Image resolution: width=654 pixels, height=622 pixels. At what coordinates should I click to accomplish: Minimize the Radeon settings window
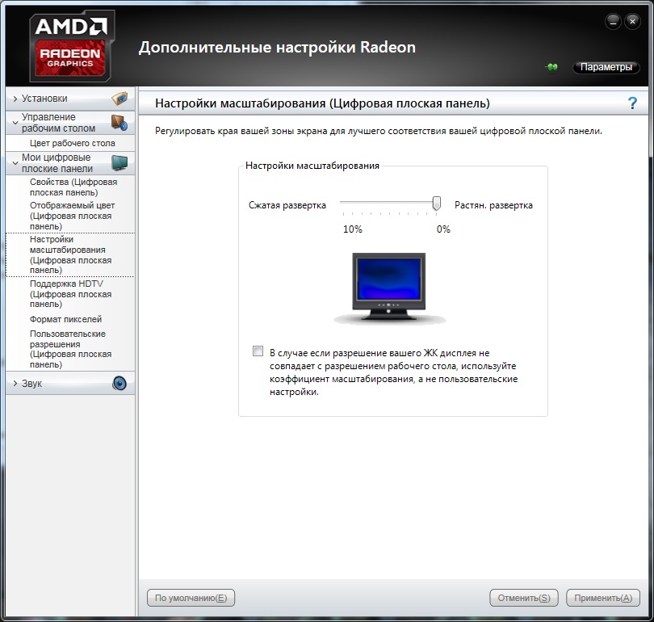point(613,21)
